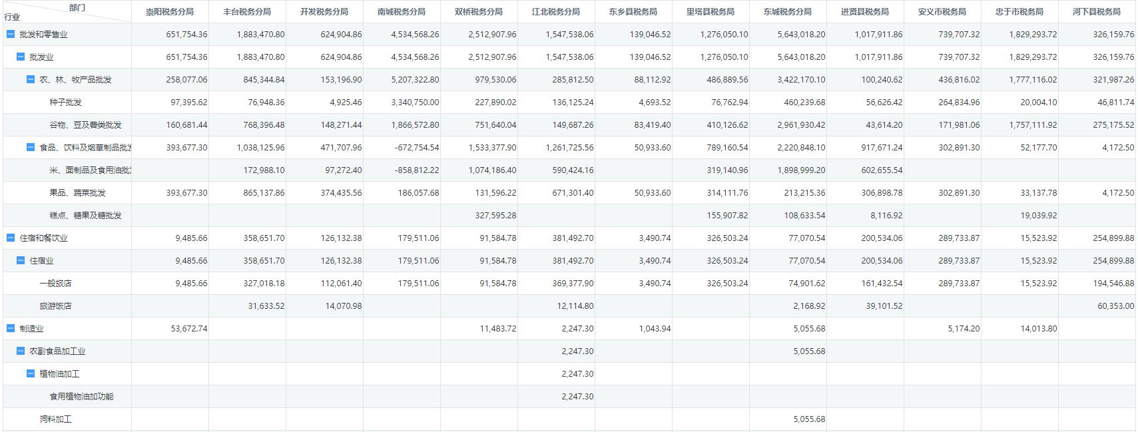Viewport: 1138px width, 432px height.
Task: Select the 果品、蔬菜批发 row label
Action: point(77,193)
